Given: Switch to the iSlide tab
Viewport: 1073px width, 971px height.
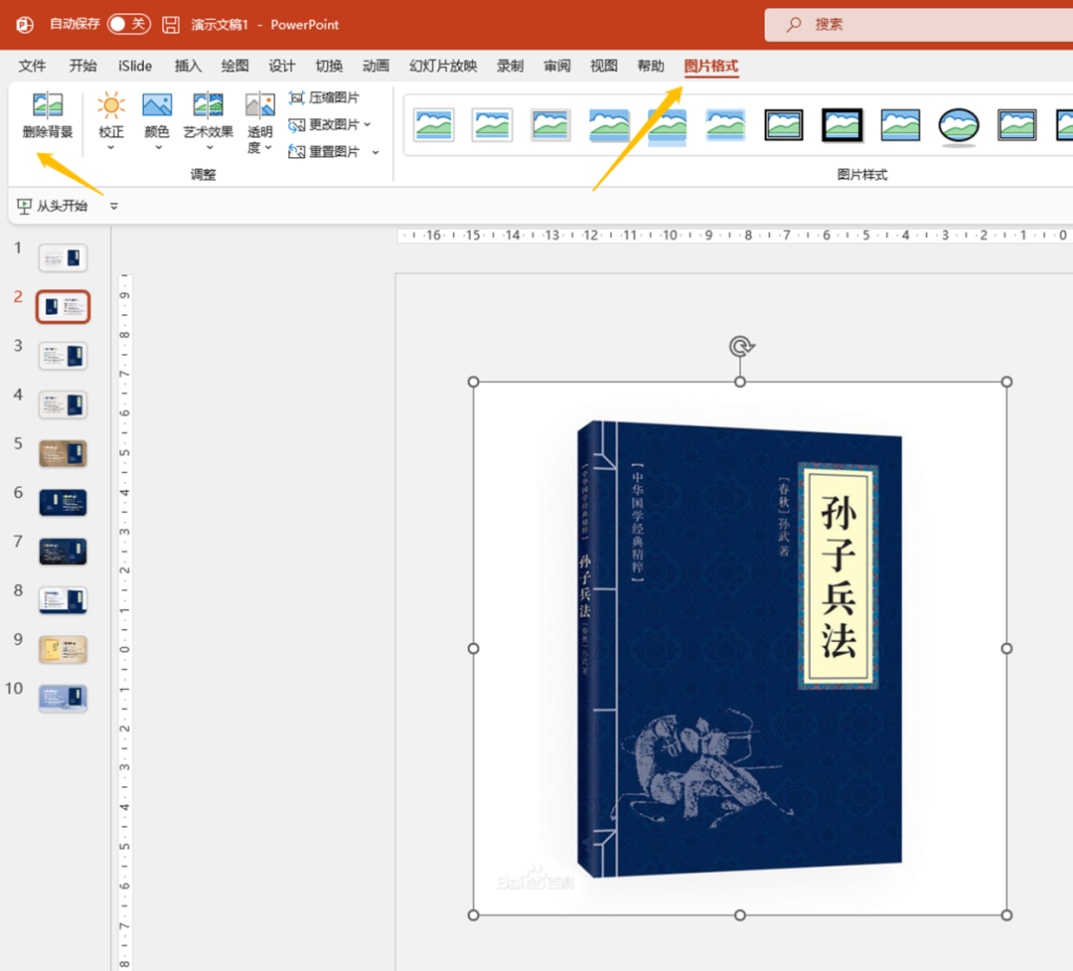Looking at the screenshot, I should click(x=135, y=66).
